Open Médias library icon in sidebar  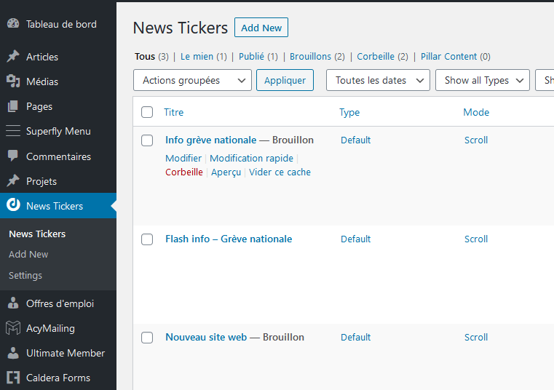click(13, 81)
